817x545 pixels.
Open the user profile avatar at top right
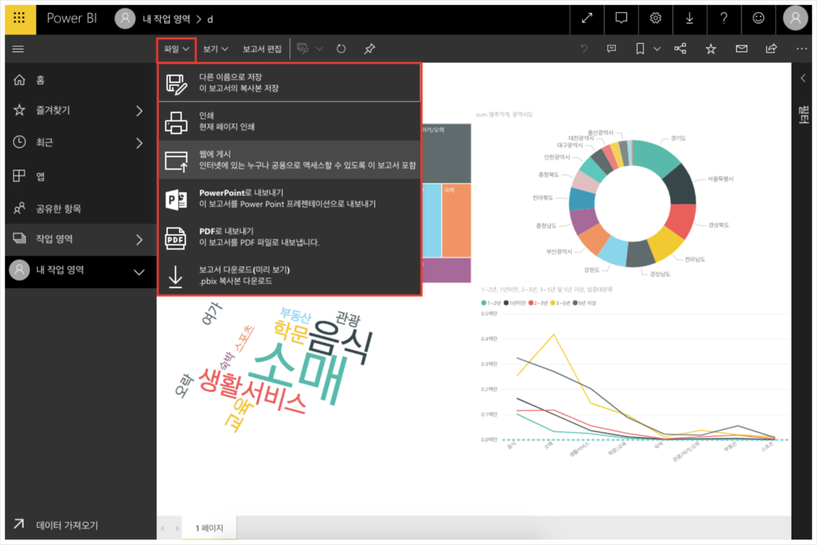pyautogui.click(x=795, y=19)
